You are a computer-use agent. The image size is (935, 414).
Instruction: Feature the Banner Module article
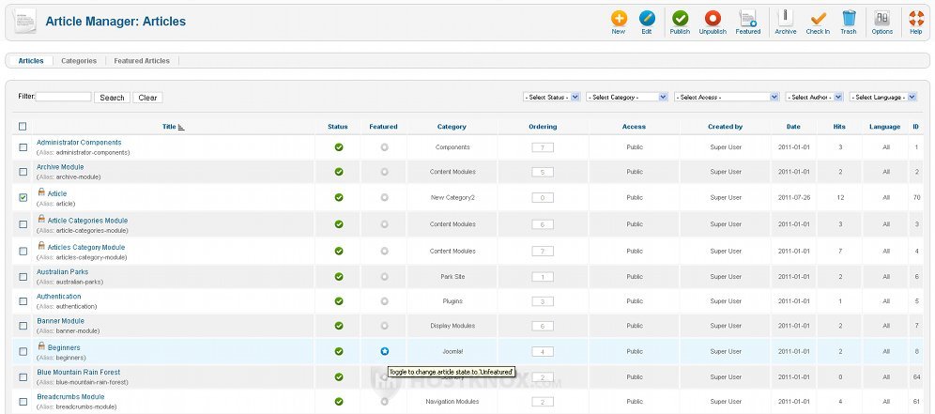[x=385, y=326]
